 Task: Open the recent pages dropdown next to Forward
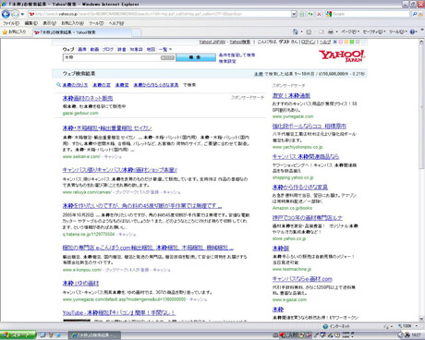coord(22,14)
